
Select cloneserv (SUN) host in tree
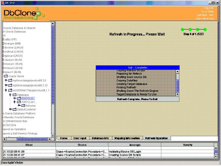13,60
